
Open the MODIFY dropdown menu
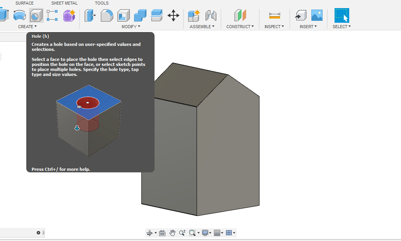131,27
